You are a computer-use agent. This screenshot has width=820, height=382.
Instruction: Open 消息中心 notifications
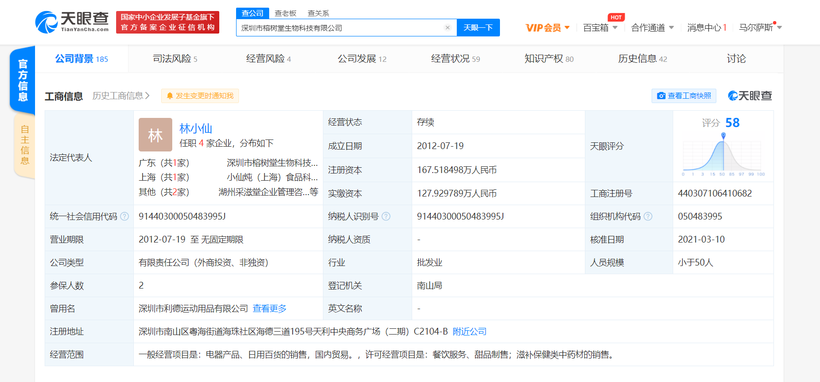click(707, 28)
